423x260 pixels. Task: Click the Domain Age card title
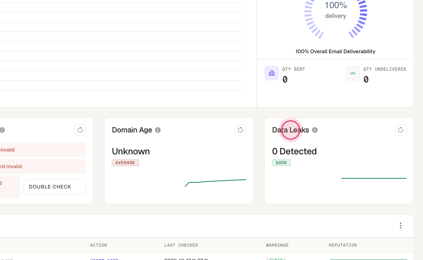132,130
